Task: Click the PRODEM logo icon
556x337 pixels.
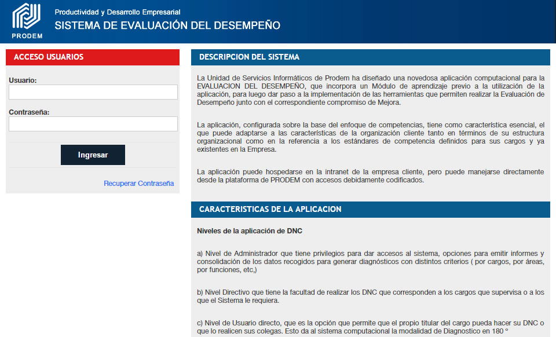Action: pyautogui.click(x=27, y=16)
